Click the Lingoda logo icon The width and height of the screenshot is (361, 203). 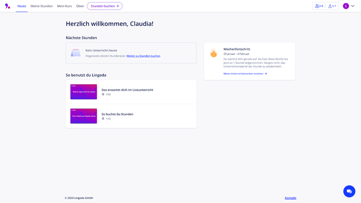point(8,6)
